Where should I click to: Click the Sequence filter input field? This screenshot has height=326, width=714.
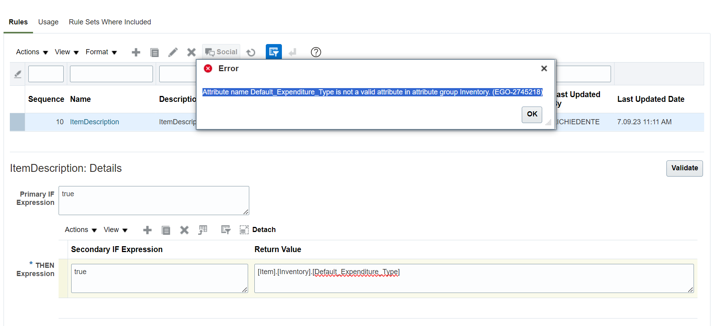point(46,74)
